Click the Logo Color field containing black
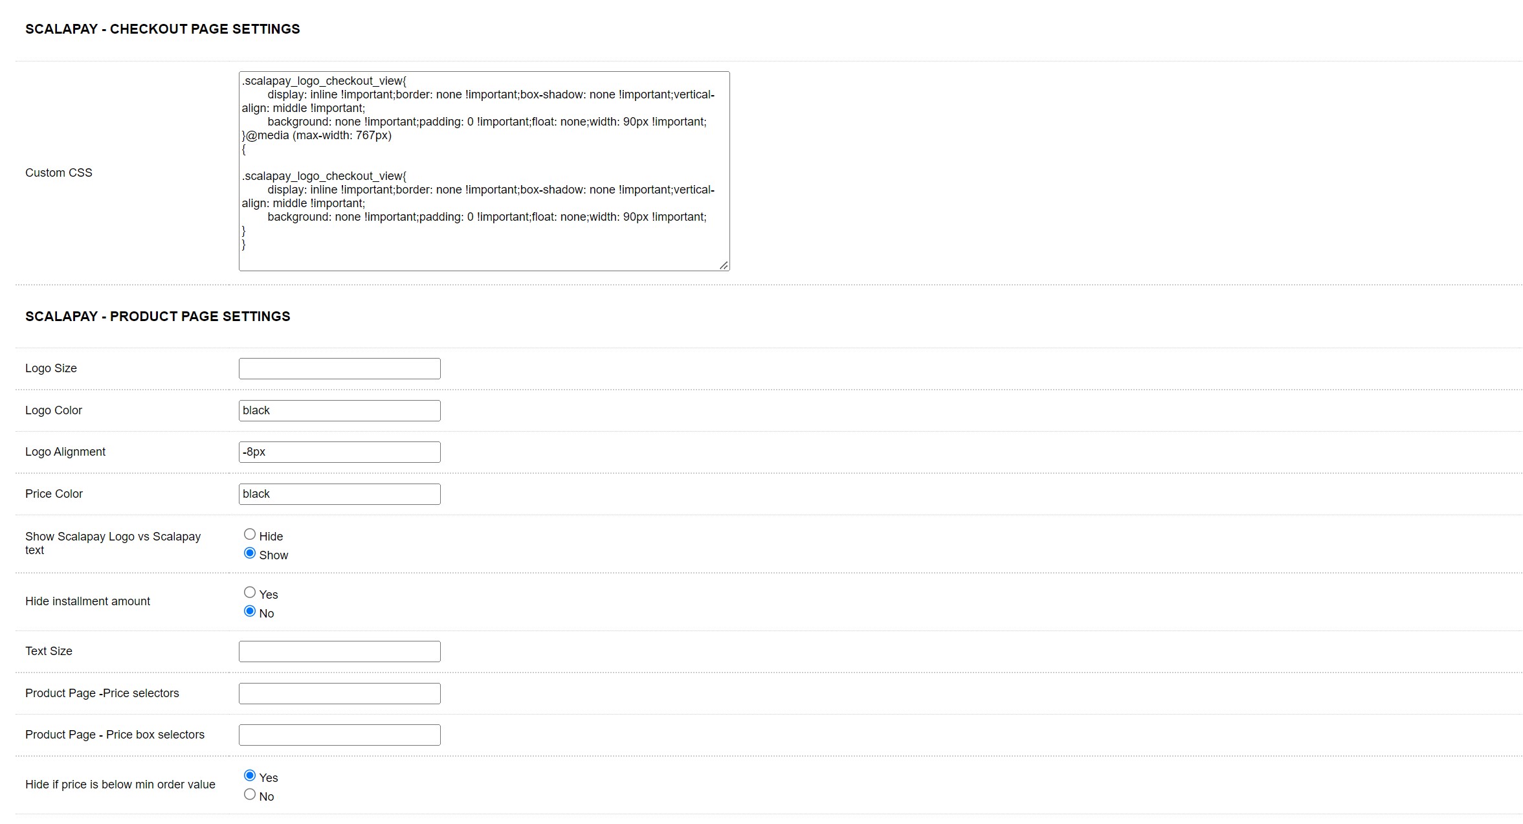The image size is (1523, 824). [339, 410]
